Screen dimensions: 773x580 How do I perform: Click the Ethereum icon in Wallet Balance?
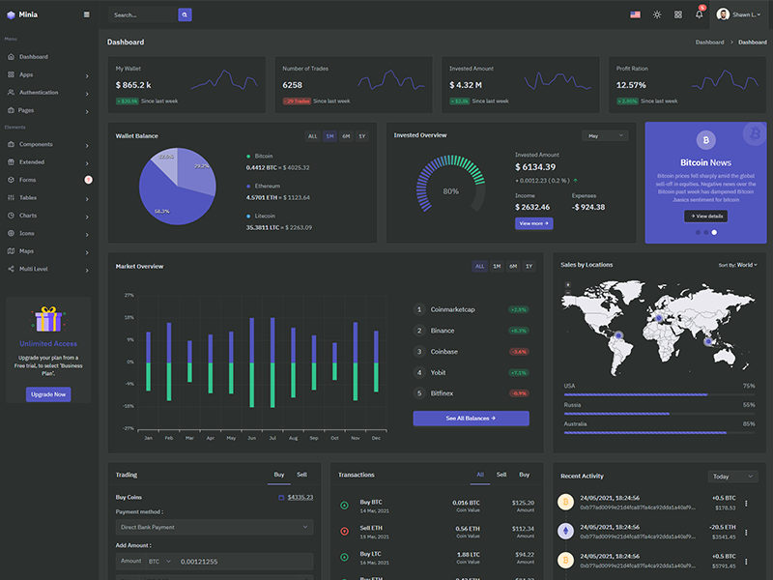pos(249,186)
